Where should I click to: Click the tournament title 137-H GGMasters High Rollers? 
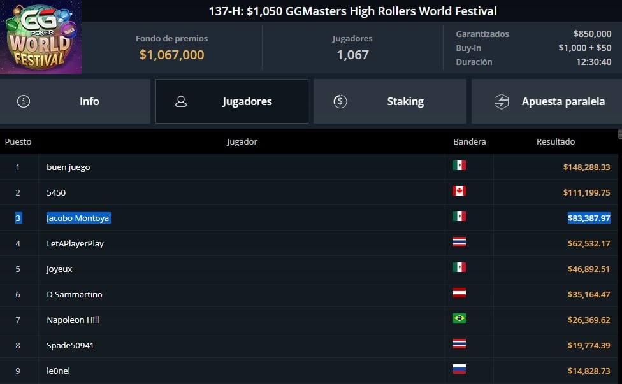pos(352,11)
